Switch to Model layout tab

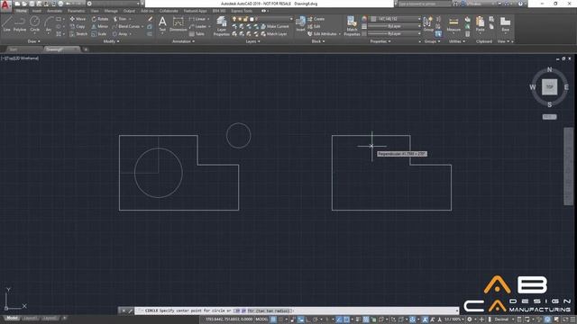coord(12,318)
